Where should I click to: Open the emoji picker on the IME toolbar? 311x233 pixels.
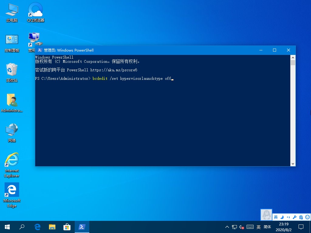pos(307,217)
